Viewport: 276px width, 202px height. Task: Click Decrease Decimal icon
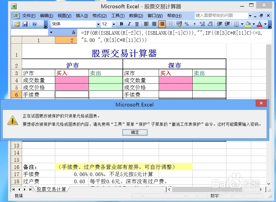[x=210, y=24]
